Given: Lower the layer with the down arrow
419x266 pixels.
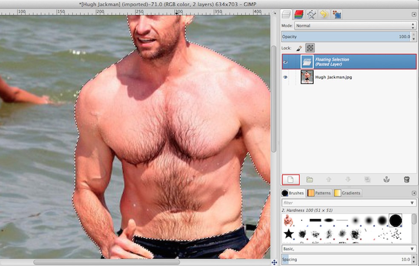Looking at the screenshot, I should click(x=348, y=179).
